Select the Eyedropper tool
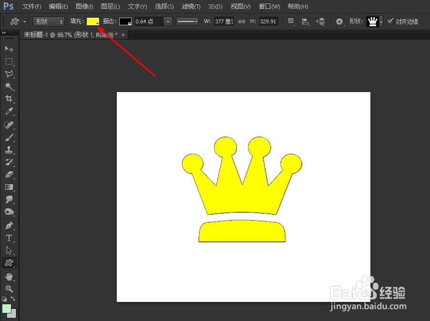 [x=9, y=111]
